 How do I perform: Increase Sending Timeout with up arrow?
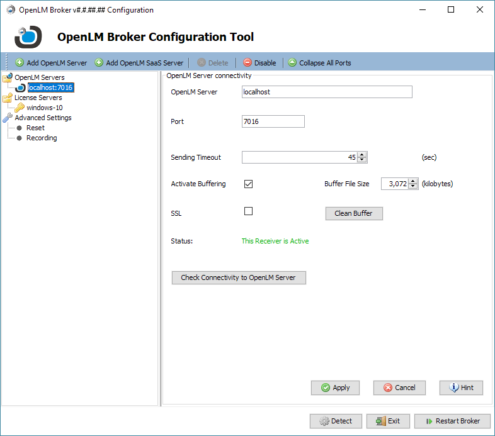[361, 155]
